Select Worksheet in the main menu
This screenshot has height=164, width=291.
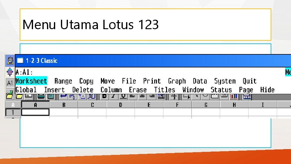pyautogui.click(x=31, y=81)
